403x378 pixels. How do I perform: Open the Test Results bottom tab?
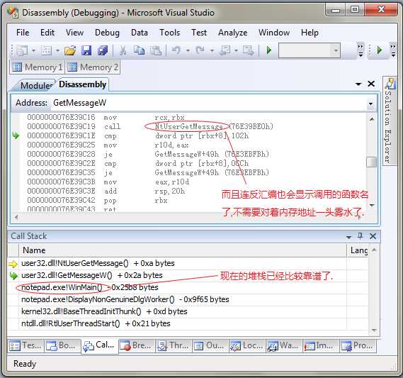(25, 345)
